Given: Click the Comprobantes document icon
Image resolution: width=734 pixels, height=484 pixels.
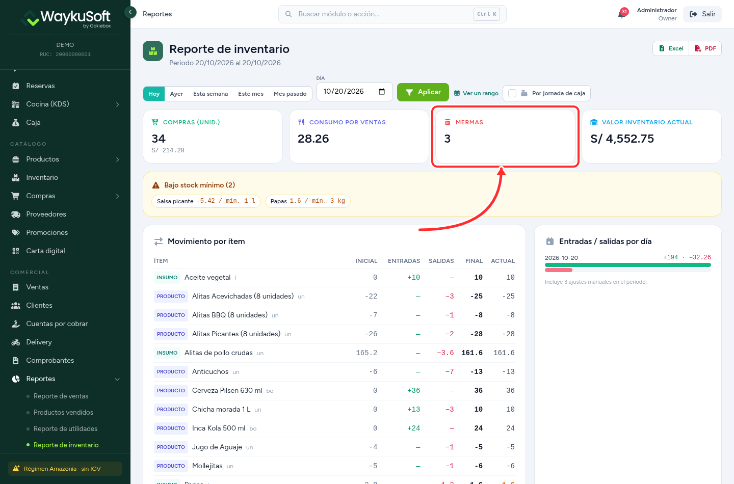Looking at the screenshot, I should click(16, 360).
